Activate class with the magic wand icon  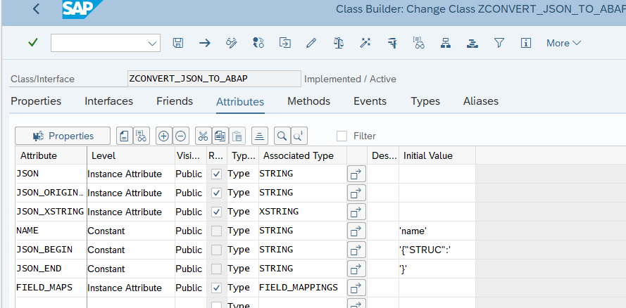click(x=365, y=43)
